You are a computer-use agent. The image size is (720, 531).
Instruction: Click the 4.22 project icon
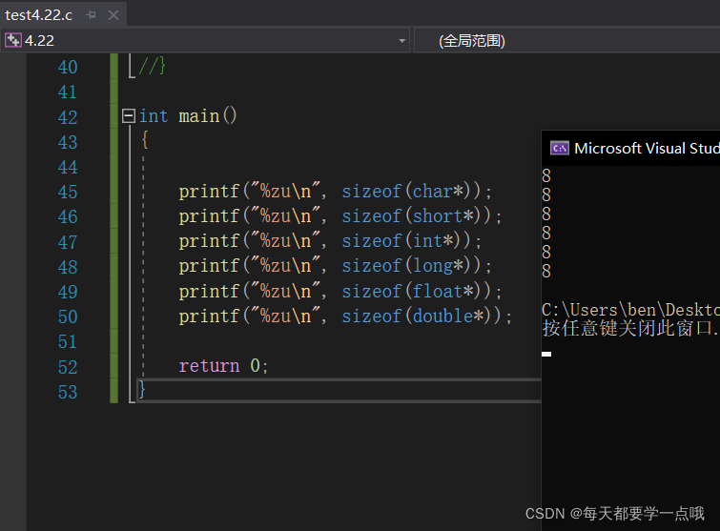(x=12, y=40)
